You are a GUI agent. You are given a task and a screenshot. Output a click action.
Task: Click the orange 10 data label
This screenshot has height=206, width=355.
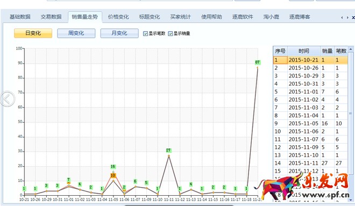(x=113, y=175)
